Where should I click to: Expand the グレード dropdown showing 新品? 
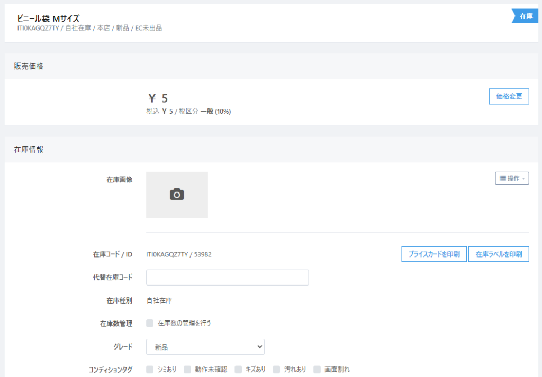(x=205, y=347)
